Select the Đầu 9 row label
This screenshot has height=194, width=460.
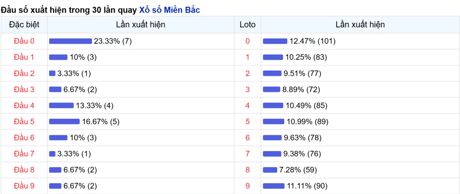[24, 186]
